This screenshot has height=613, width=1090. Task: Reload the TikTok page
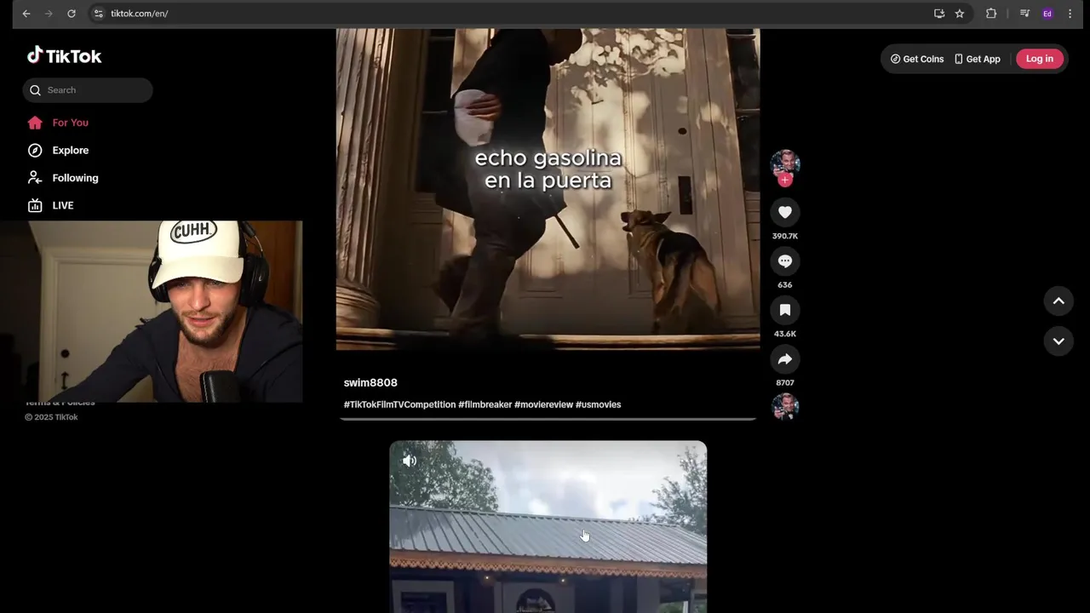click(72, 14)
